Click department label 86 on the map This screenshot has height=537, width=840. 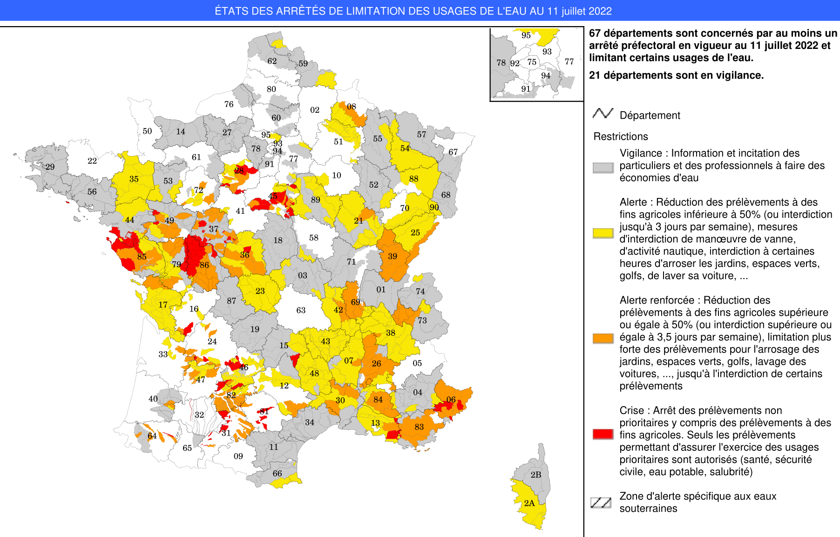pos(204,265)
